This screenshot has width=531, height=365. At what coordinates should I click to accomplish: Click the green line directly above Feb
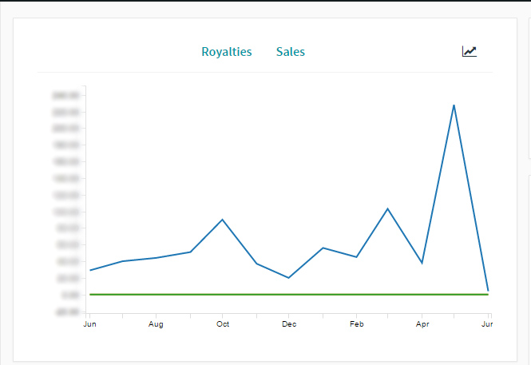356,295
